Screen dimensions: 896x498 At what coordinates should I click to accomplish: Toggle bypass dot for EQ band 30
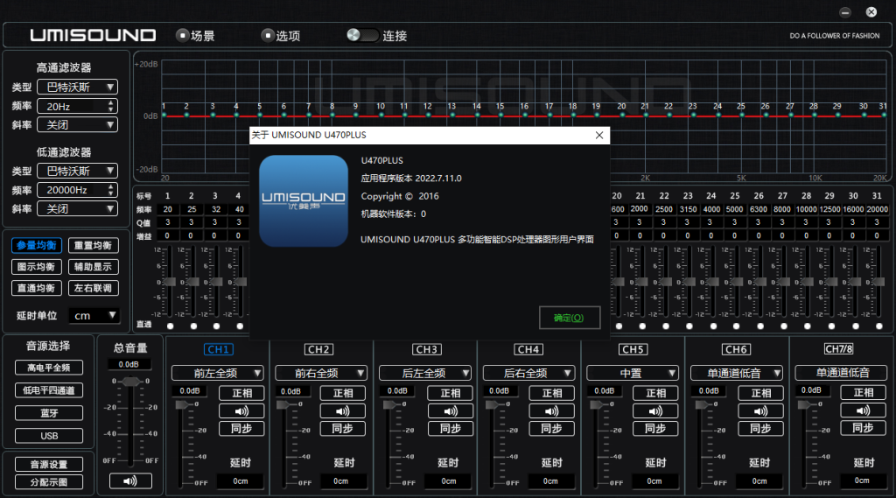point(856,326)
